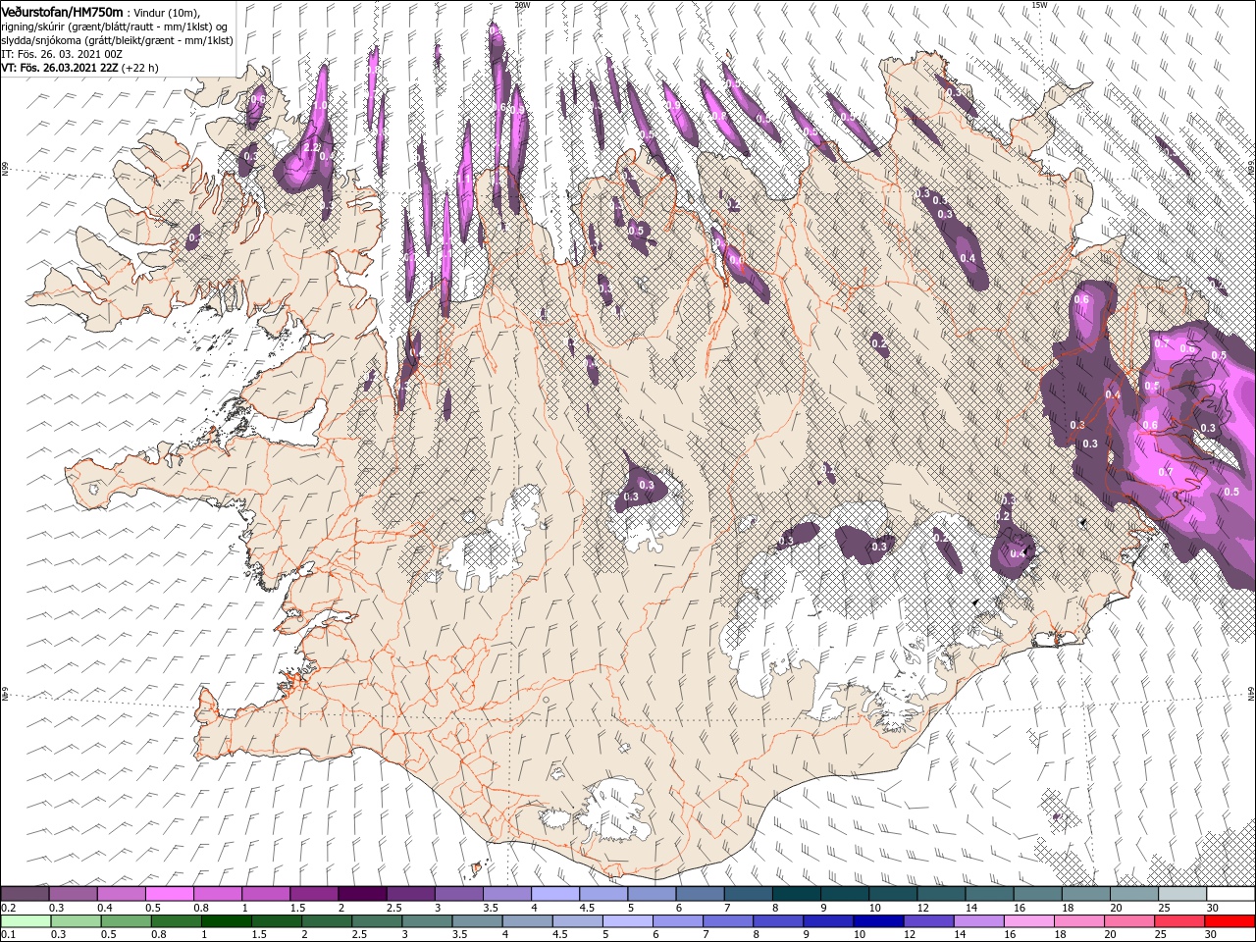Pick the bright red 30 rain legend swatch
This screenshot has height=942, width=1256.
pos(1231,920)
